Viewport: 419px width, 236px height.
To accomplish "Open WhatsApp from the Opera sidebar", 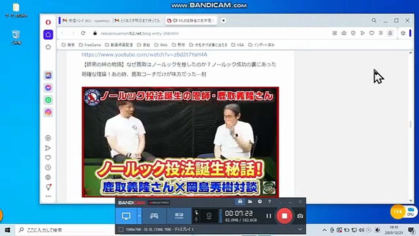I will point(48,100).
